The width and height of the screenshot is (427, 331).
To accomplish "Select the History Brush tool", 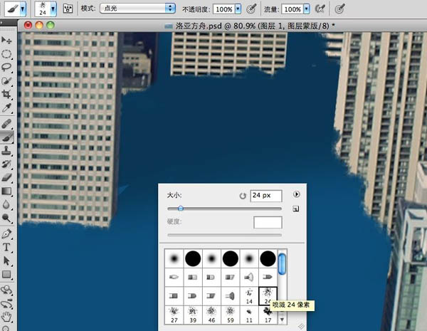I will [x=6, y=164].
